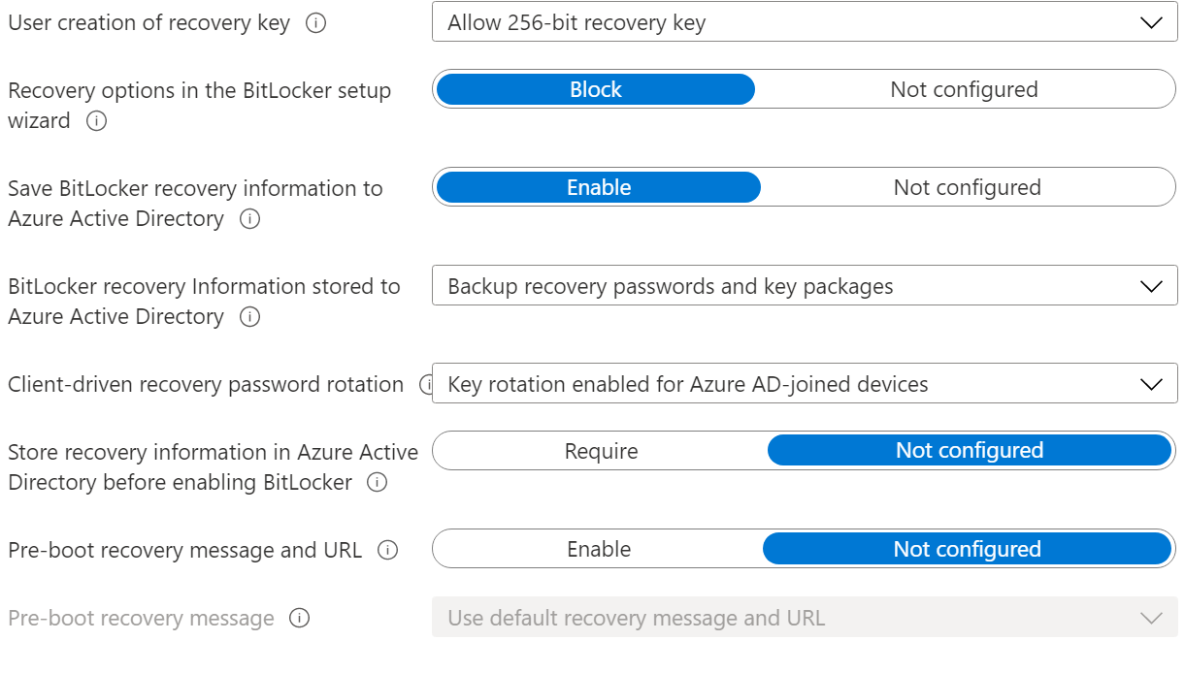Choose Not configured for Store recovery information
This screenshot has height=673, width=1185.
tap(969, 451)
